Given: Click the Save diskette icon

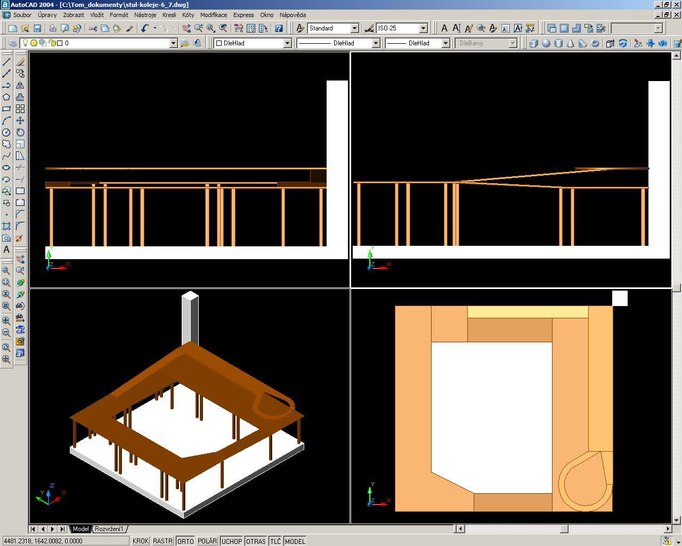Looking at the screenshot, I should (x=37, y=28).
